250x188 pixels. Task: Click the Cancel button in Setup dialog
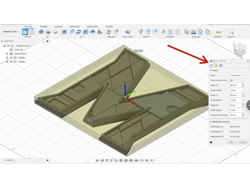[243, 142]
